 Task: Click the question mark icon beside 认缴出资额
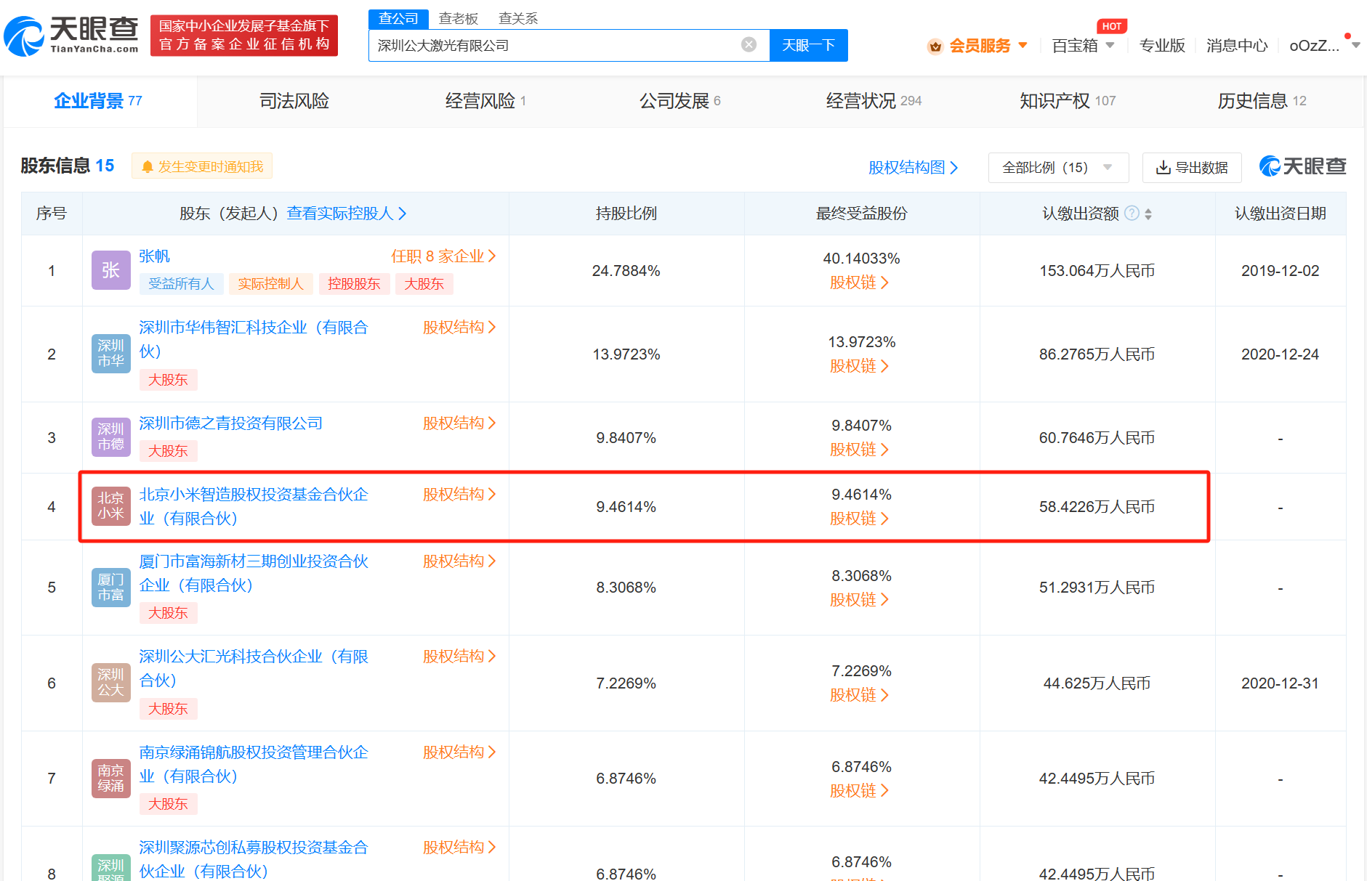(x=1132, y=213)
